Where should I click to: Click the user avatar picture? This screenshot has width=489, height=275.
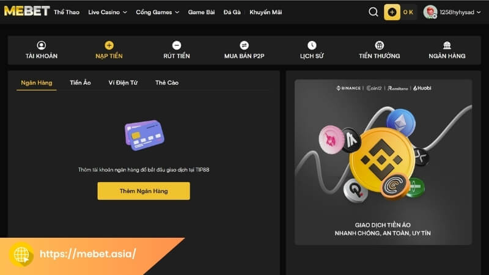click(x=430, y=12)
